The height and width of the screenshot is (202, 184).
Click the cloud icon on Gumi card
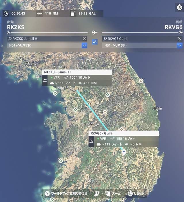99,144
